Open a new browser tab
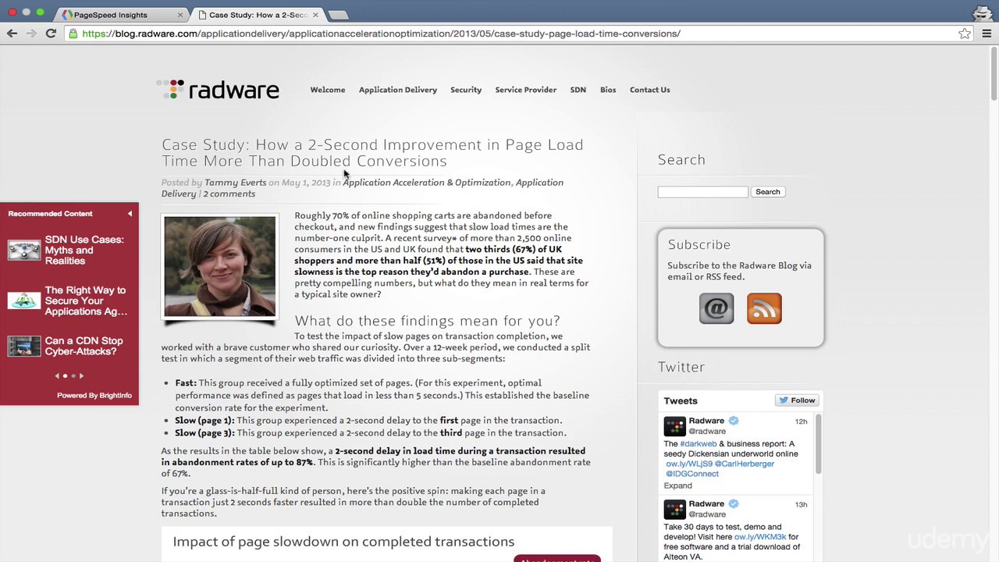 (x=338, y=15)
